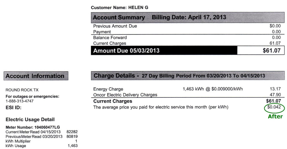
Task: Click the Account Information header
Action: point(36,76)
